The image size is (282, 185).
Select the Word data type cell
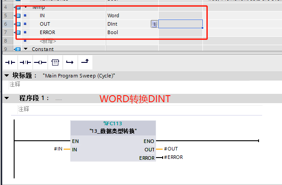[132, 15]
